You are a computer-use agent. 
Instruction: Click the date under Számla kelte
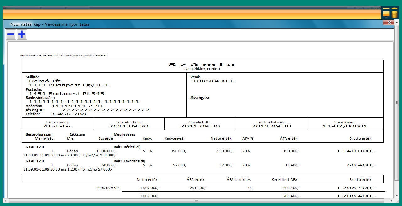pos(200,126)
